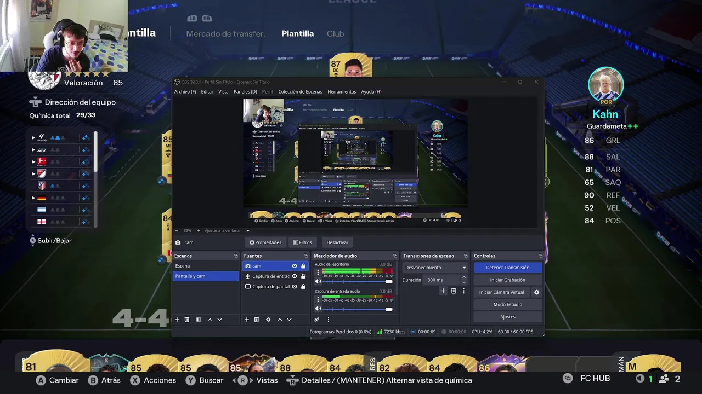The image size is (702, 394).
Task: Open Vista menu in OBS
Action: pyautogui.click(x=223, y=91)
